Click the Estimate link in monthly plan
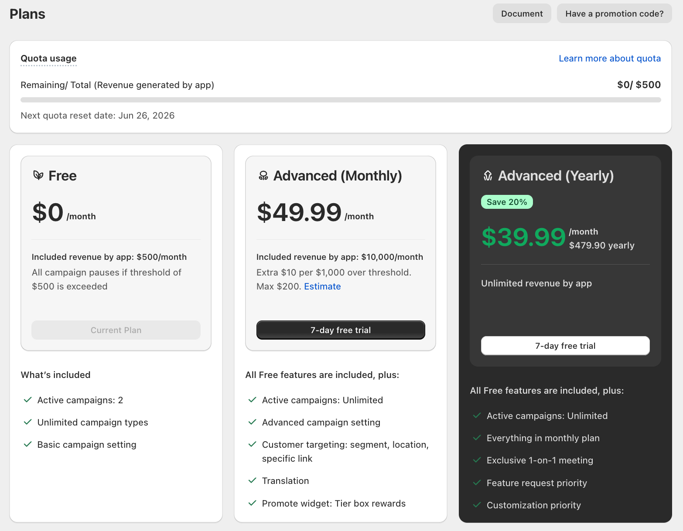Viewport: 683px width, 531px height. pos(322,286)
